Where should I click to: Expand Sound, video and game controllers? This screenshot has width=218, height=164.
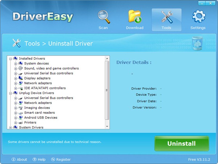click(16, 69)
